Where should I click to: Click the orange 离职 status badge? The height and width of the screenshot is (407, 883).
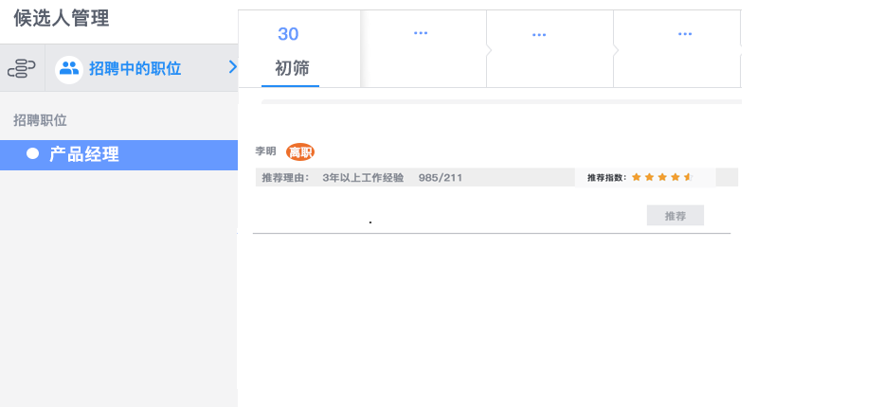coord(300,152)
